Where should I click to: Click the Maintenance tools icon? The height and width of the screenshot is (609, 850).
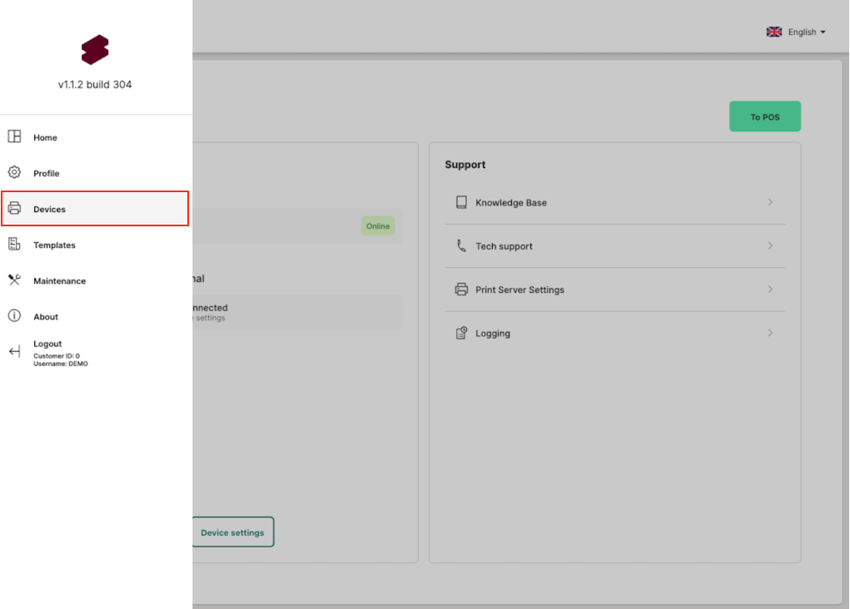[x=14, y=280]
